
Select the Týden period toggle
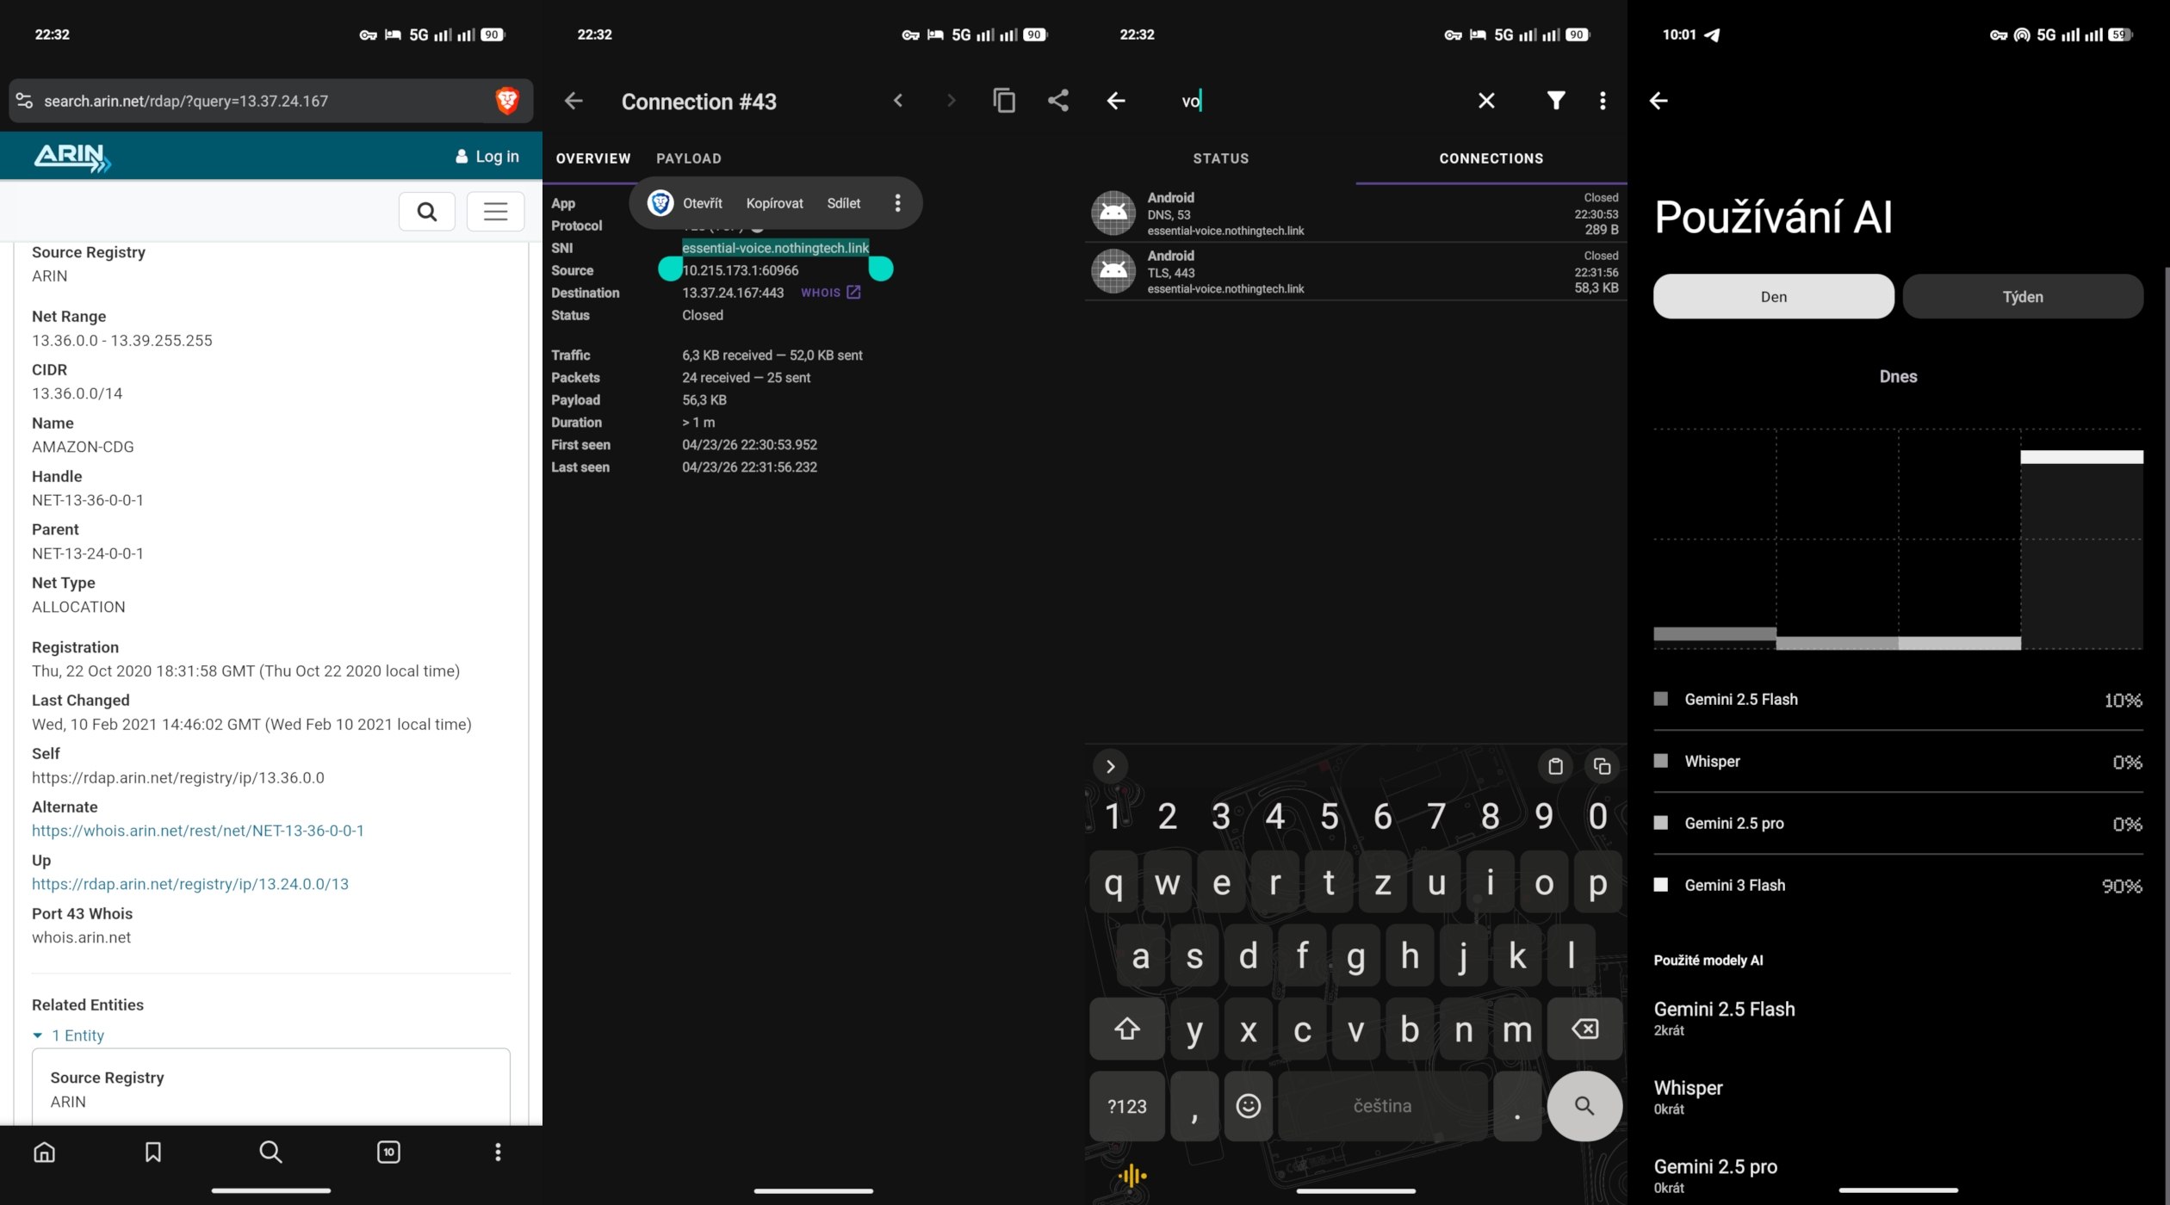tap(2022, 297)
